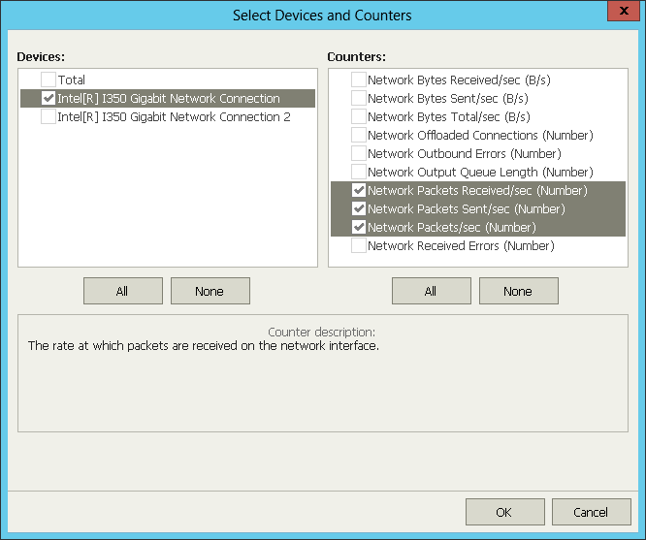Select 'Network Output Queue Length (Number)' row text
The image size is (646, 540).
click(x=480, y=173)
